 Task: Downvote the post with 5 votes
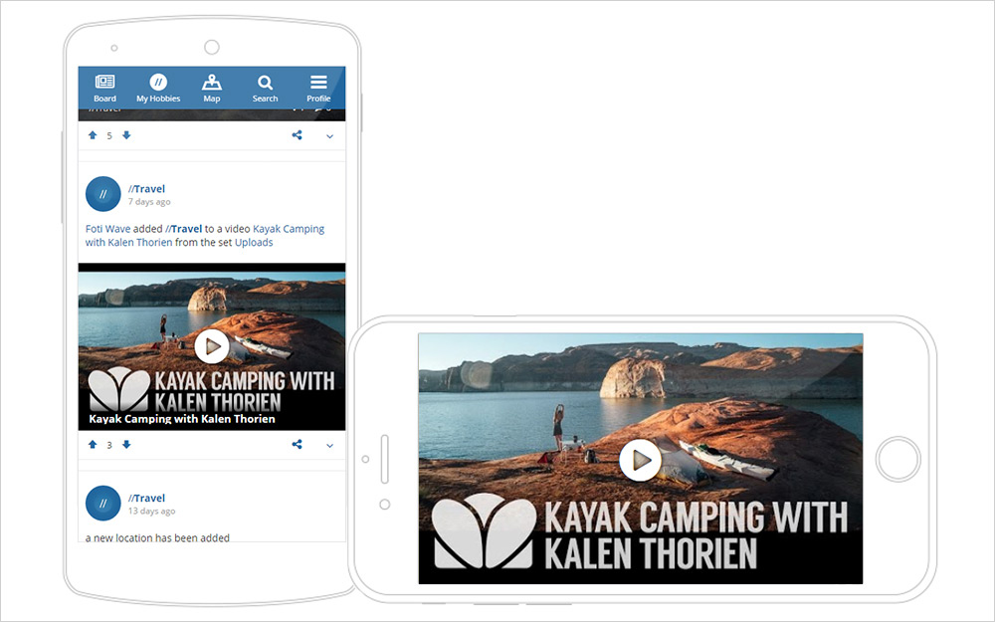tap(126, 135)
